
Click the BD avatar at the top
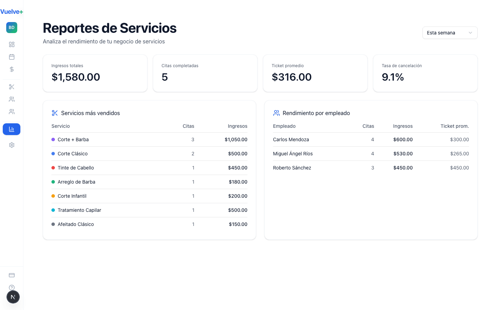pyautogui.click(x=11, y=28)
